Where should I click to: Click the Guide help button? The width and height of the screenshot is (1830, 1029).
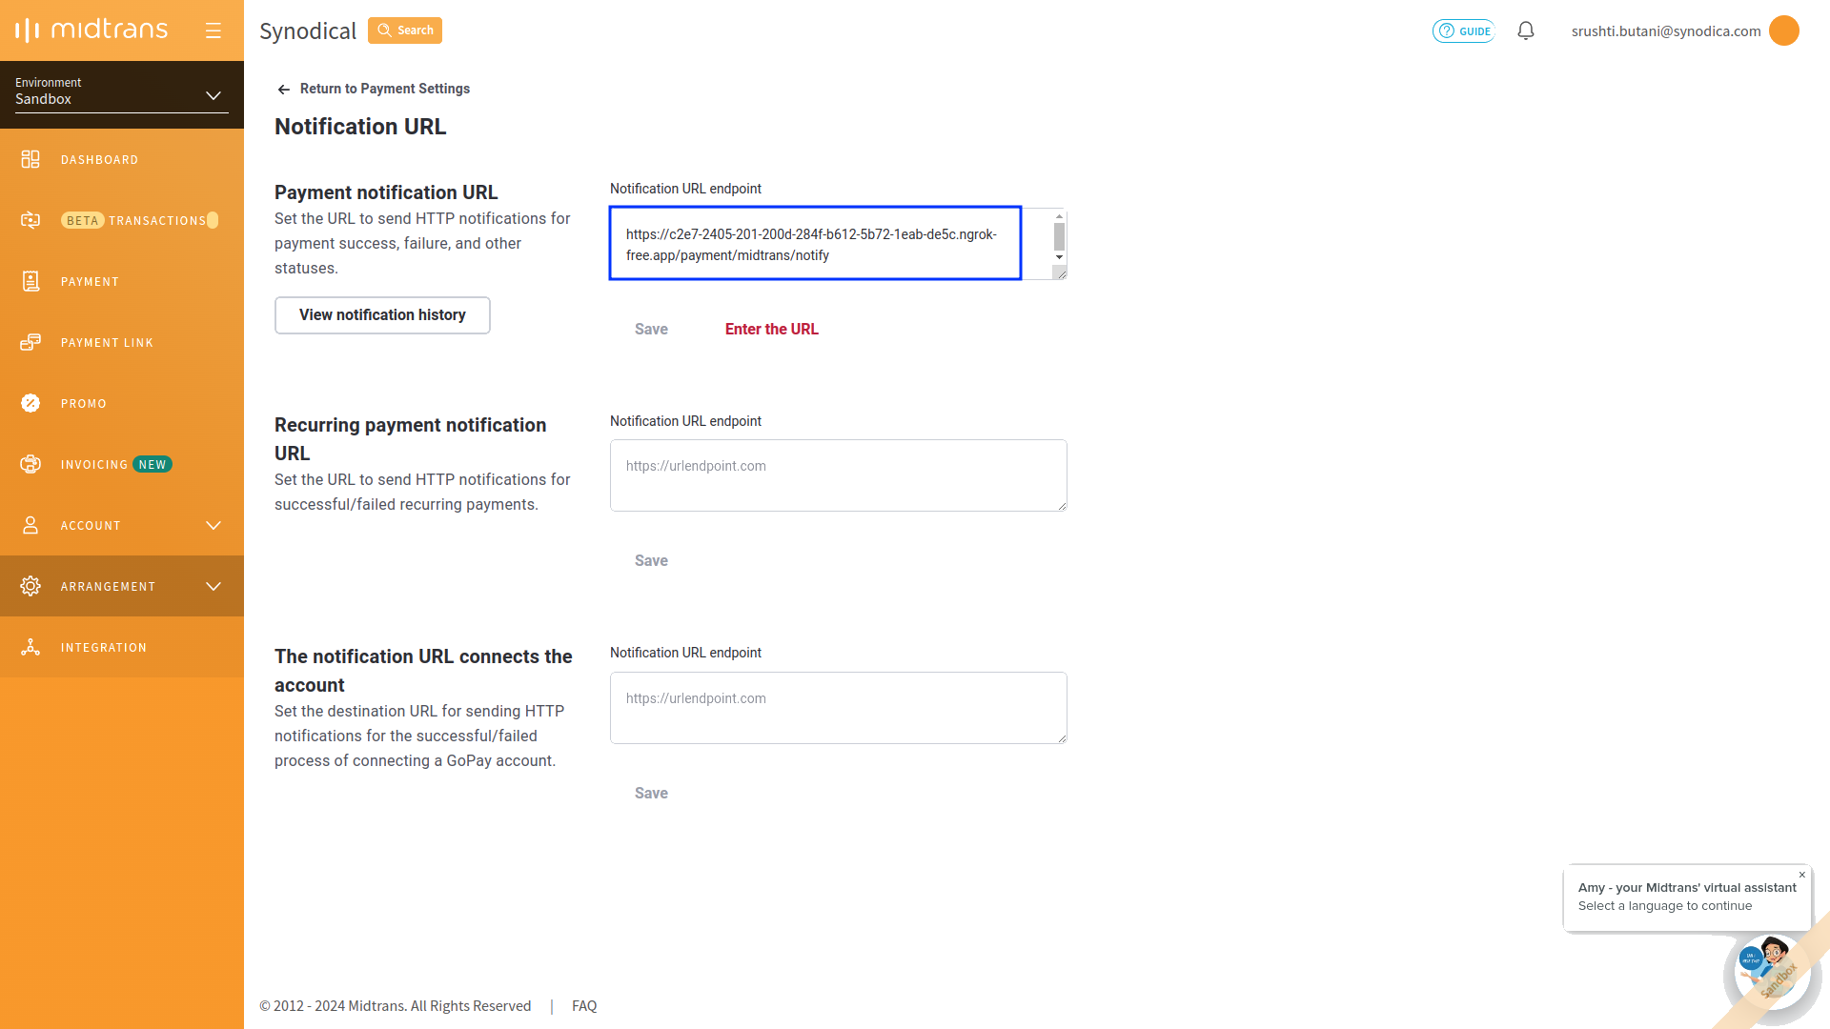click(x=1463, y=30)
